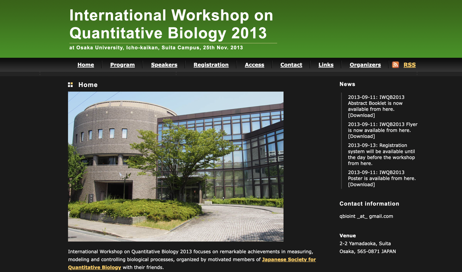The image size is (462, 272).
Task: Click the Icho-kaikan building photo
Action: click(x=176, y=166)
